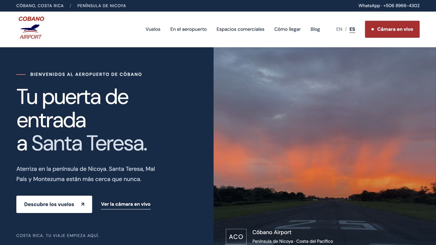Open the Cámara en vivo button

(x=392, y=29)
